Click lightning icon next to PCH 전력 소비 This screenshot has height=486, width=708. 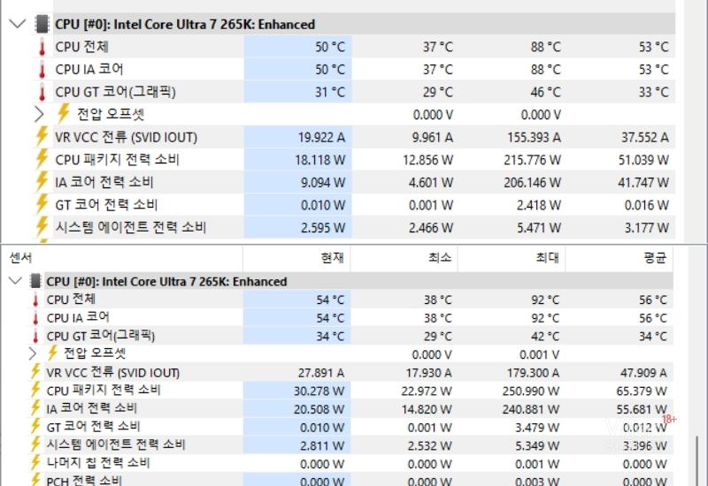35,480
